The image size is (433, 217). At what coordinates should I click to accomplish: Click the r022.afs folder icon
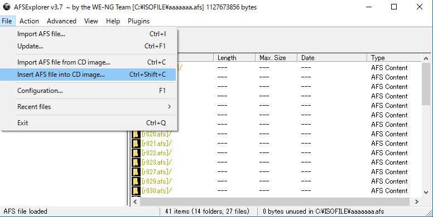(x=136, y=153)
